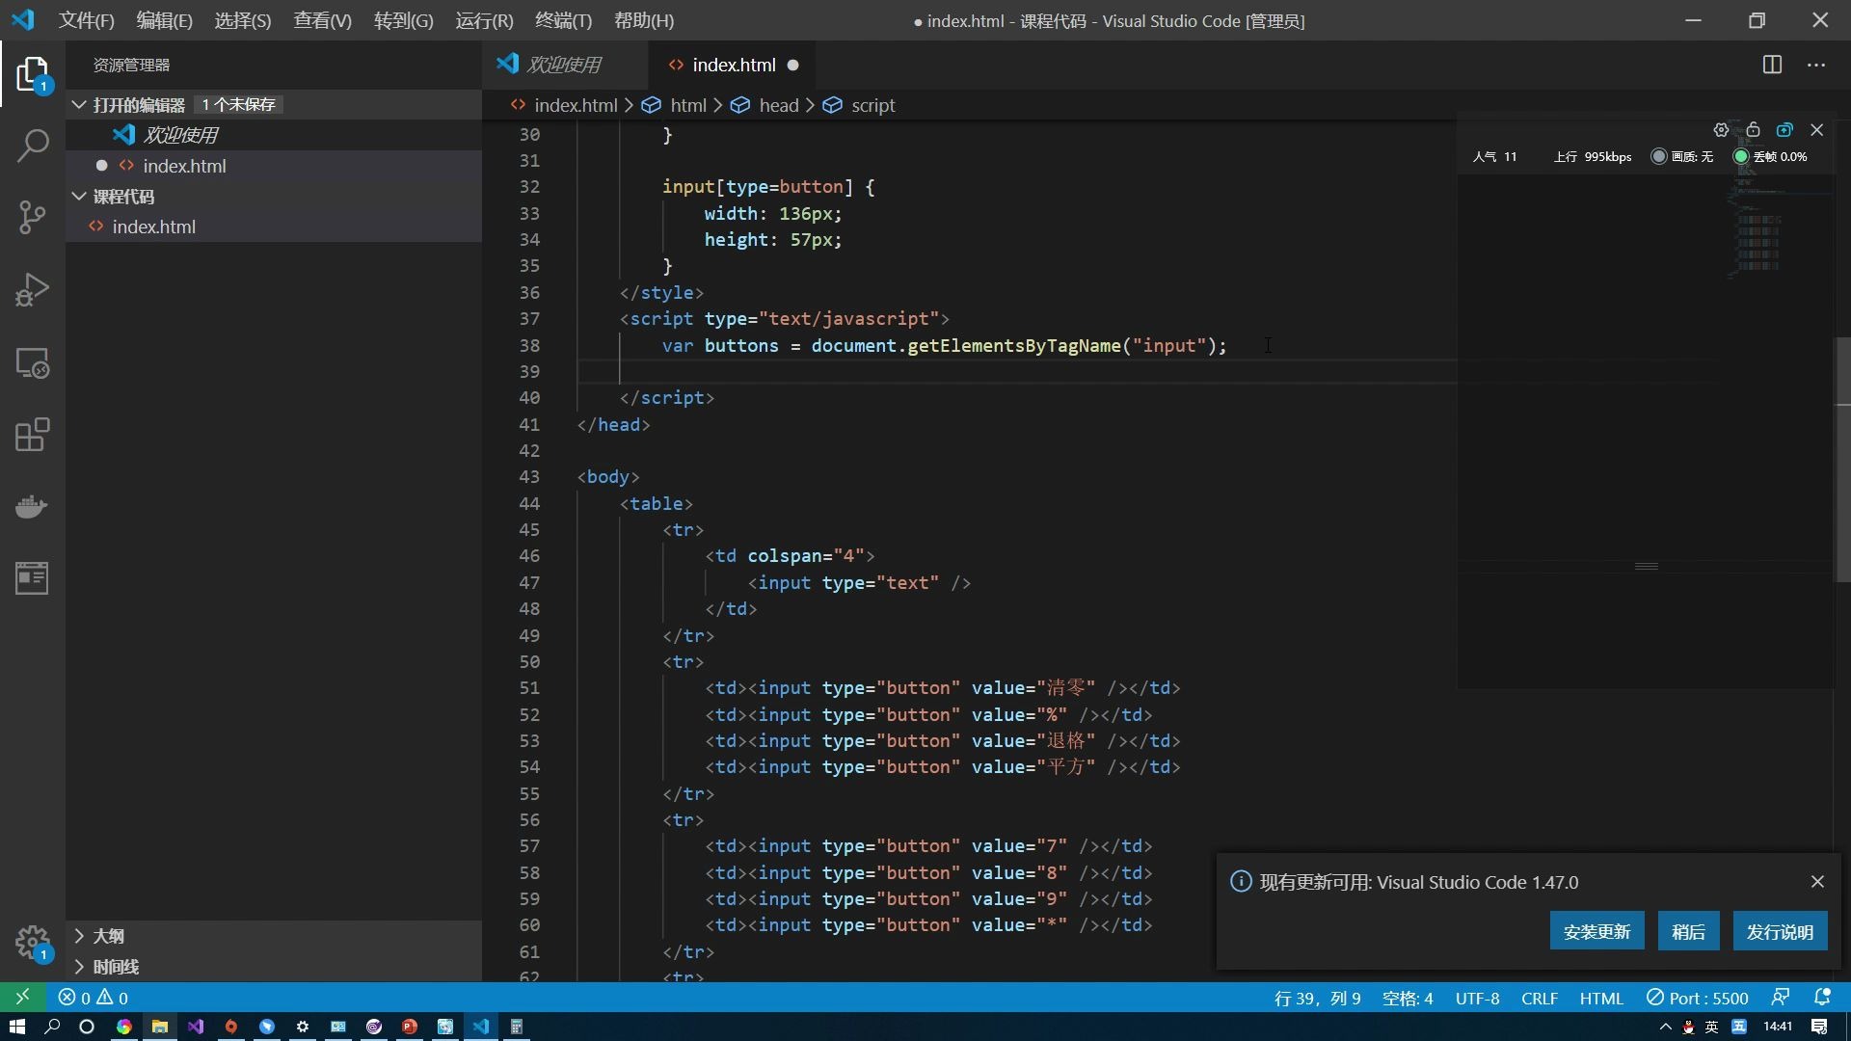Click the green remote window indicator

tap(22, 998)
